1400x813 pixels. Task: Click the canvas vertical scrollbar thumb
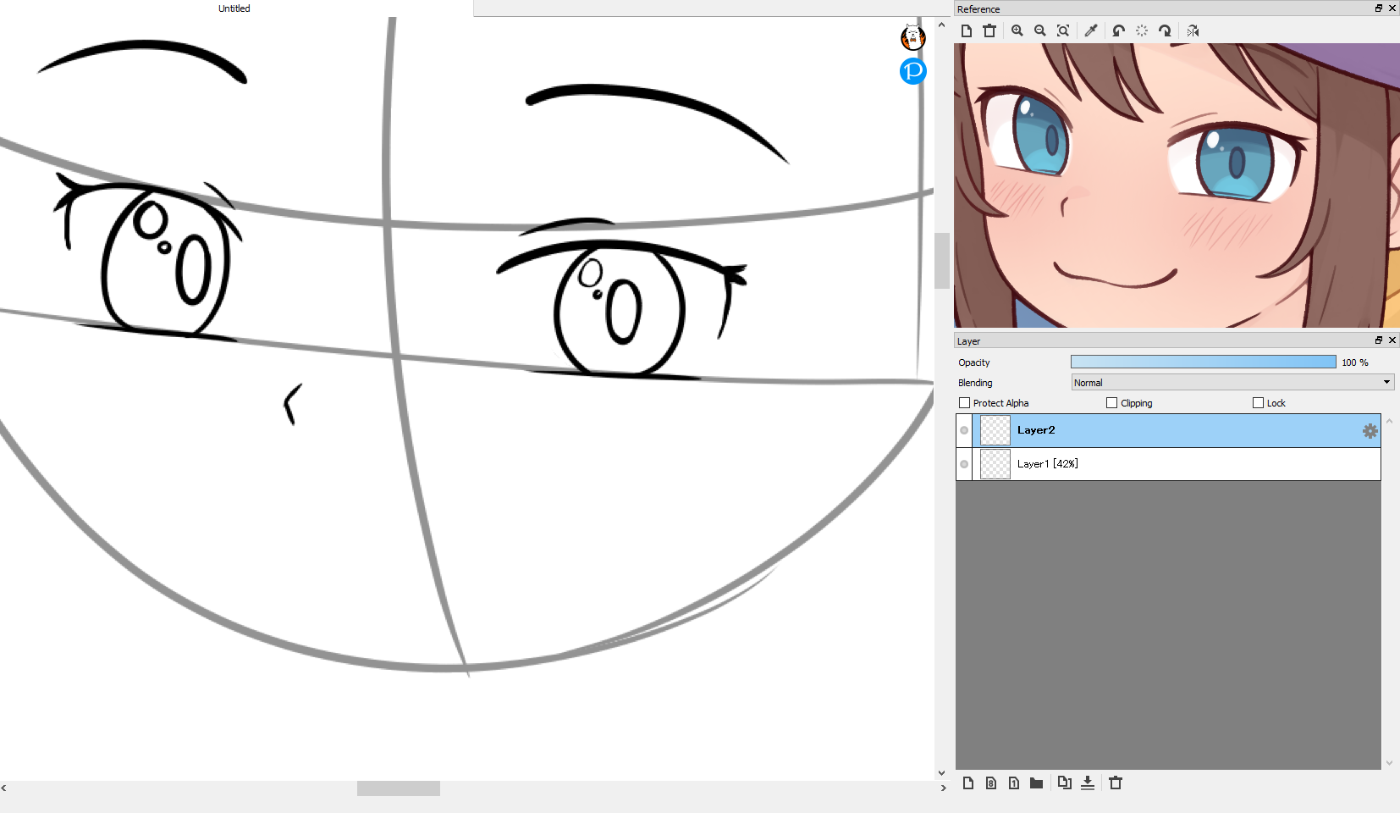click(942, 261)
